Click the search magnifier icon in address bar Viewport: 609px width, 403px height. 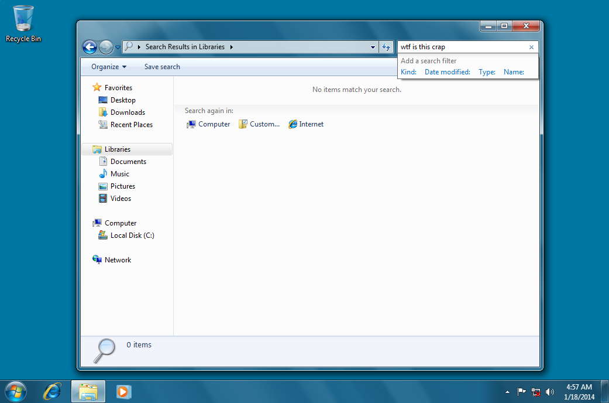[129, 47]
